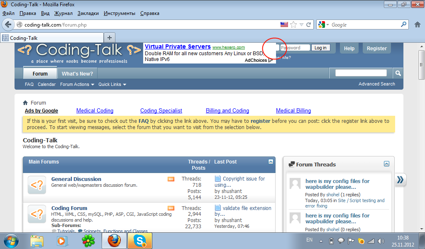Screen dimensions: 425x249
Task: Collapse the Main Forums category
Action: pyautogui.click(x=271, y=162)
